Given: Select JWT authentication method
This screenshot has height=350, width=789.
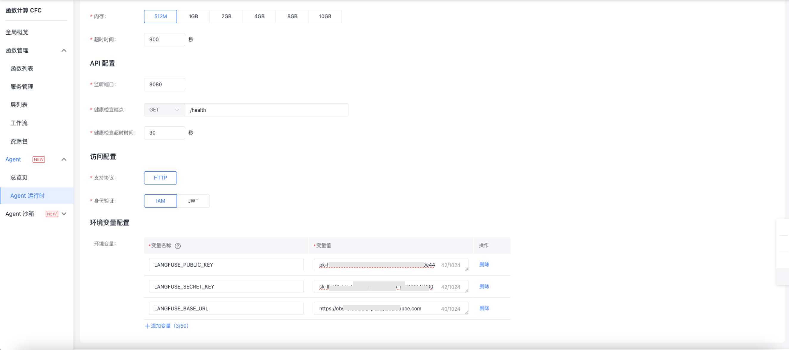Looking at the screenshot, I should point(193,201).
